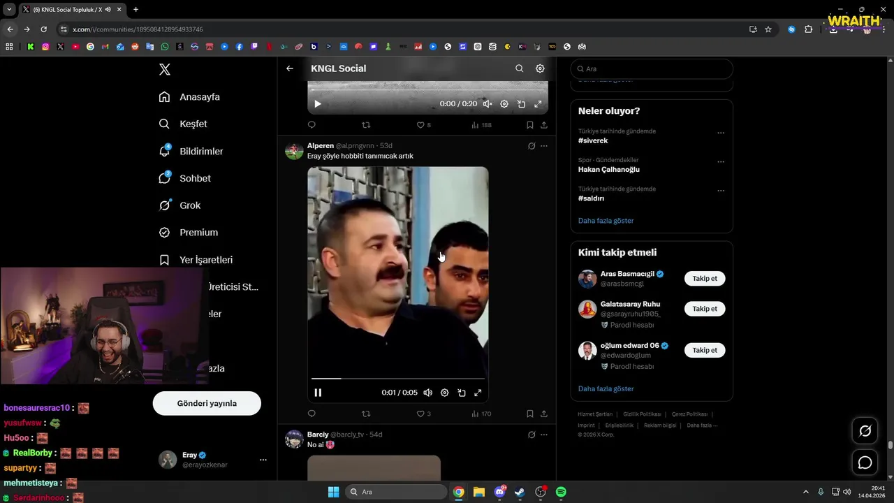Viewport: 894px width, 503px height.
Task: Open Alperen's video settings gear
Action: point(444,393)
